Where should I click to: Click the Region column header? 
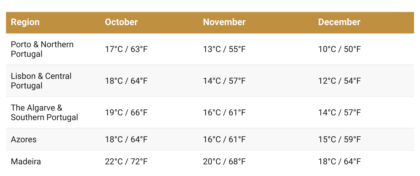25,22
